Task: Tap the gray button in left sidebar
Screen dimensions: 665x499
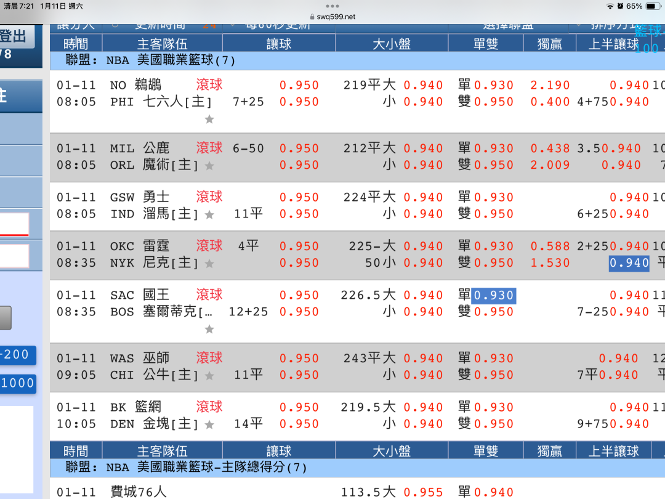Action: 6,318
